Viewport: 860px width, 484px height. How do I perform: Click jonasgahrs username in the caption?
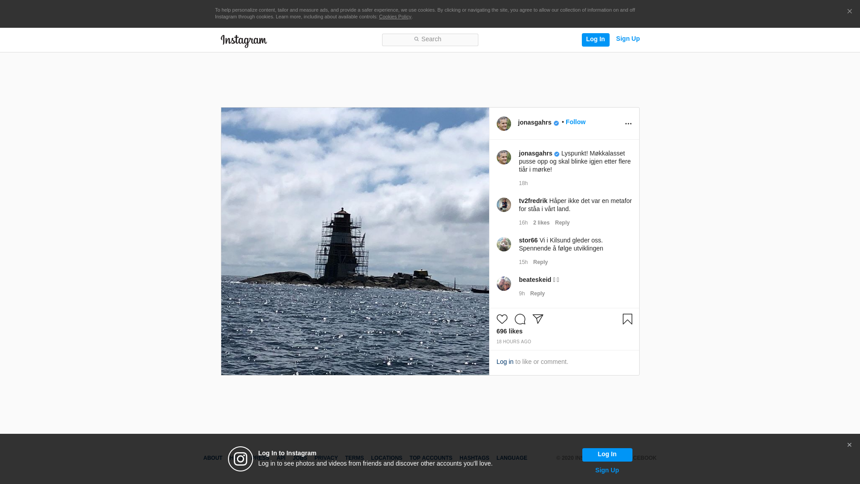pyautogui.click(x=535, y=154)
